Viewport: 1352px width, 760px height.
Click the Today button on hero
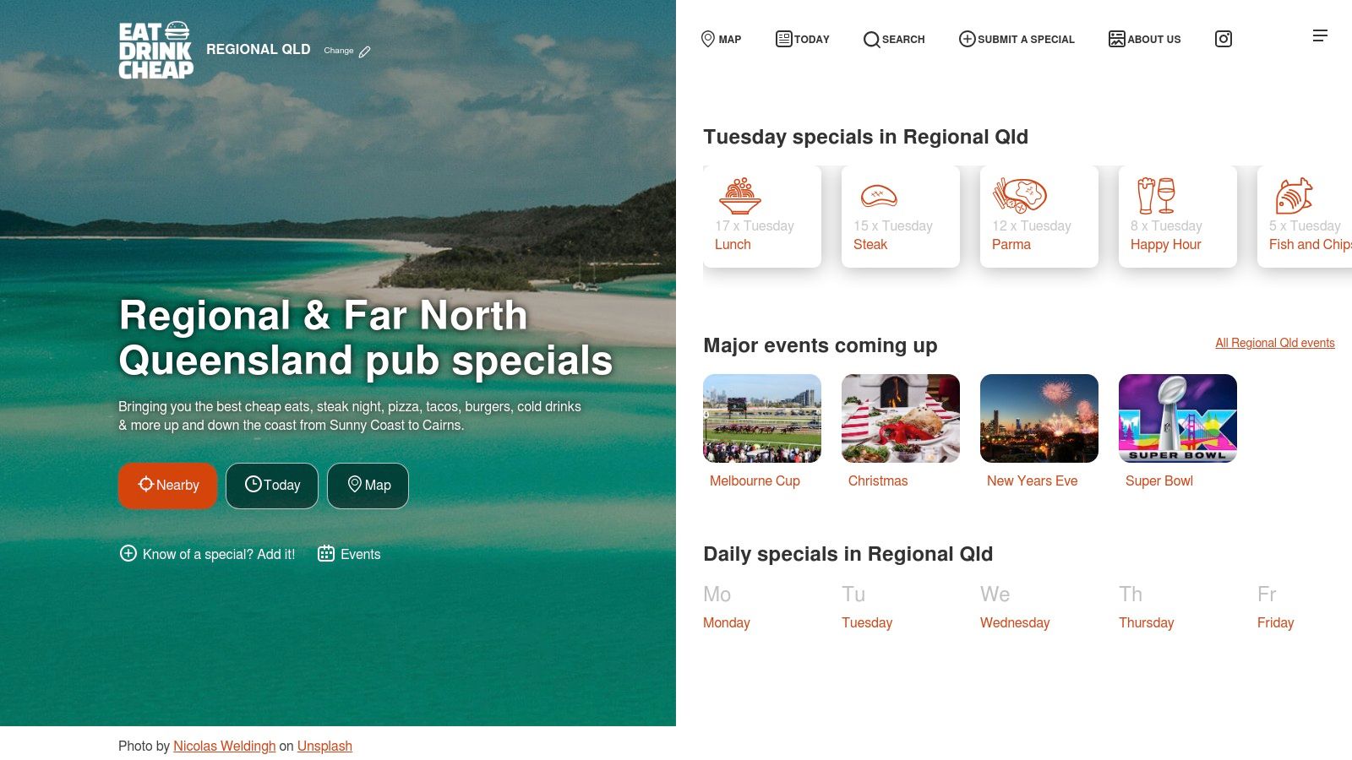pyautogui.click(x=272, y=486)
